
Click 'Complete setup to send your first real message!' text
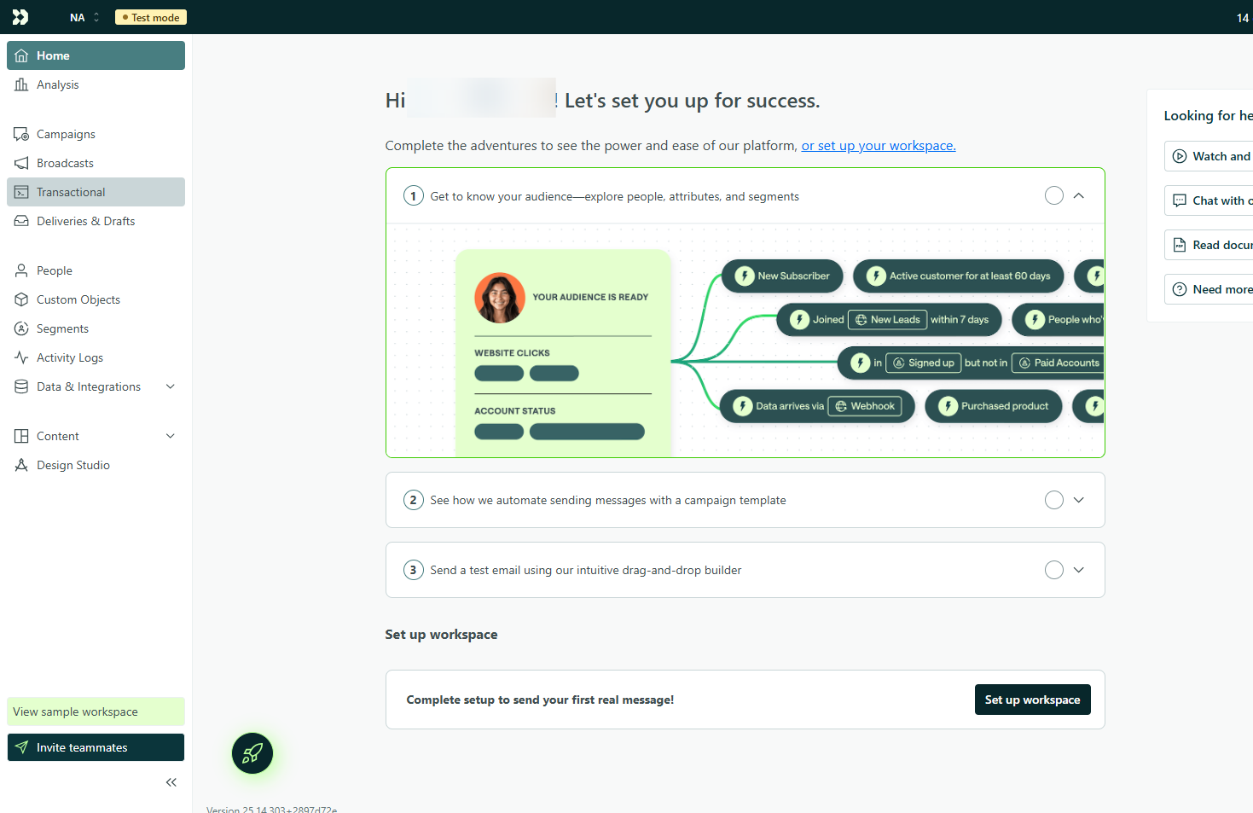(x=540, y=700)
